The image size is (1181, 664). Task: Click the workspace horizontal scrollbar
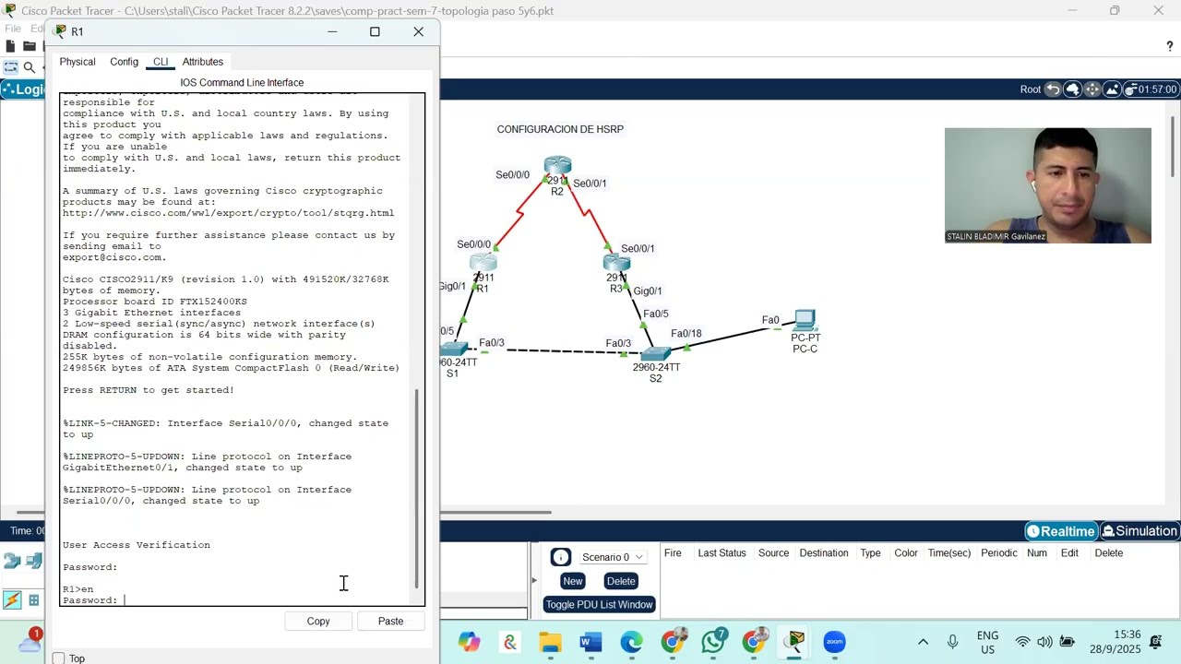pyautogui.click(x=495, y=512)
